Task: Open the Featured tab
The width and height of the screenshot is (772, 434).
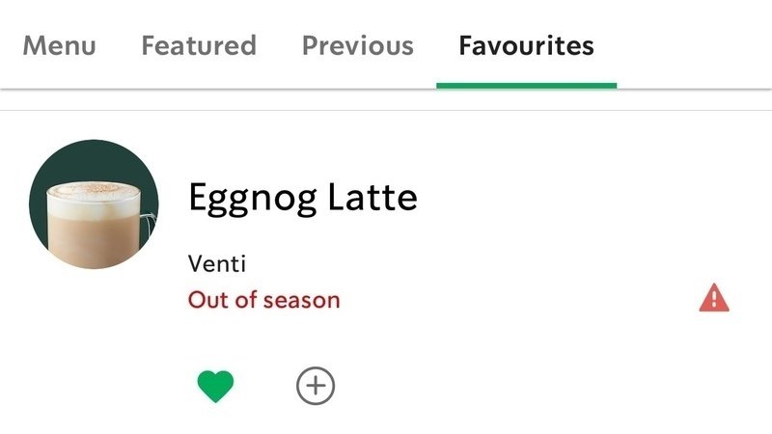Action: (x=199, y=45)
